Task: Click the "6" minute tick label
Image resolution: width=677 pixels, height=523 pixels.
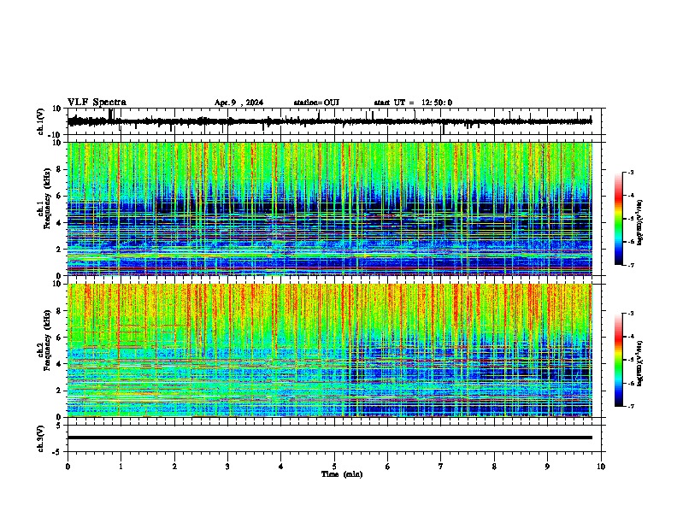Action: pos(388,467)
